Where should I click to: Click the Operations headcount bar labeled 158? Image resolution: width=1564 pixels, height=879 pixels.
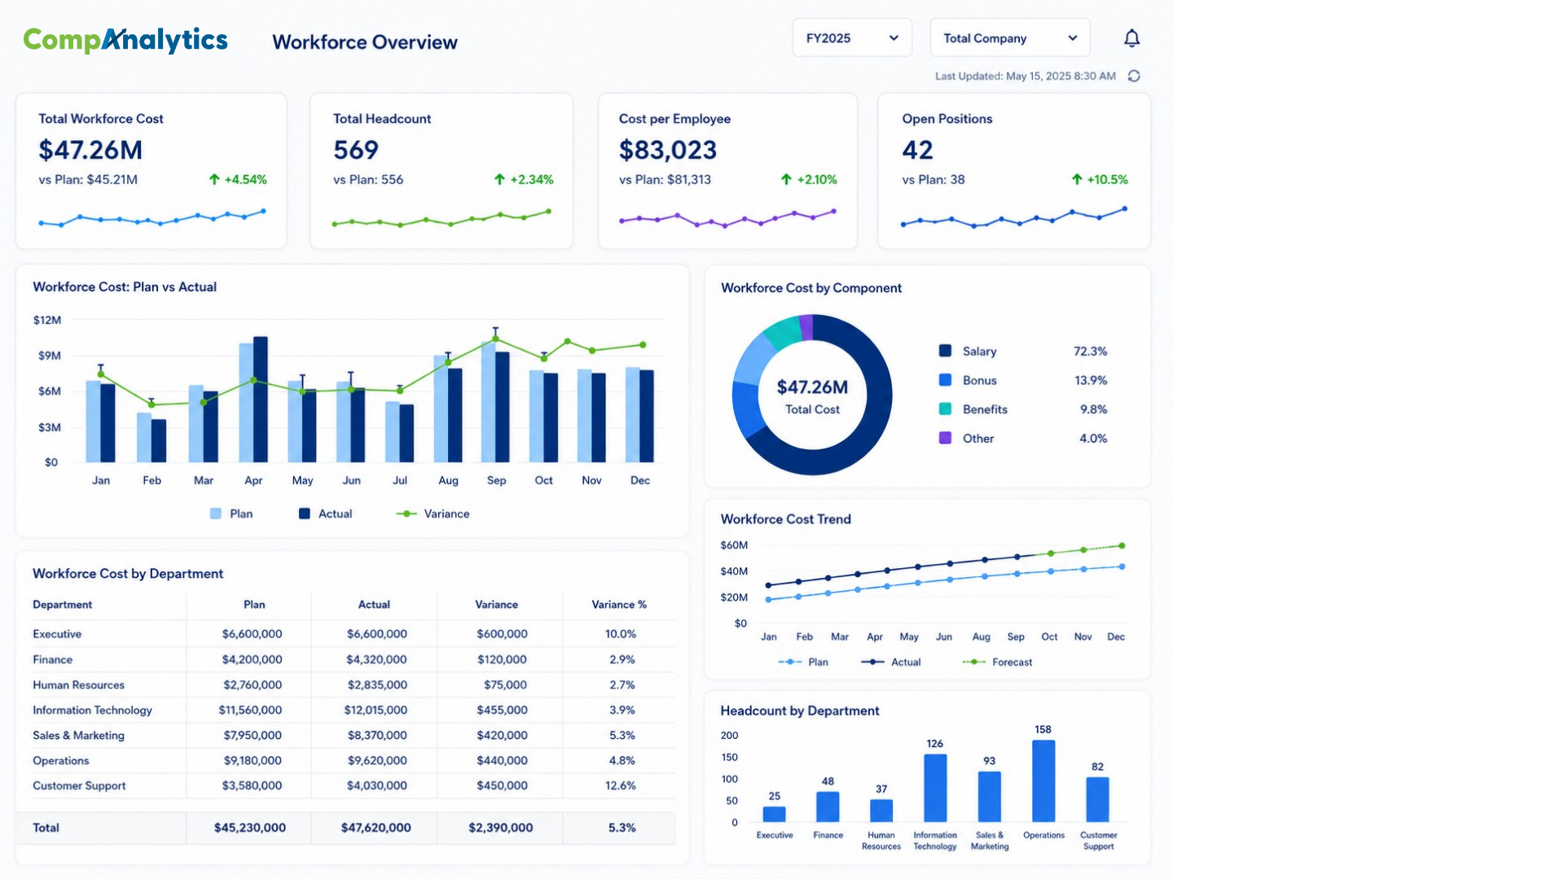click(x=1043, y=781)
